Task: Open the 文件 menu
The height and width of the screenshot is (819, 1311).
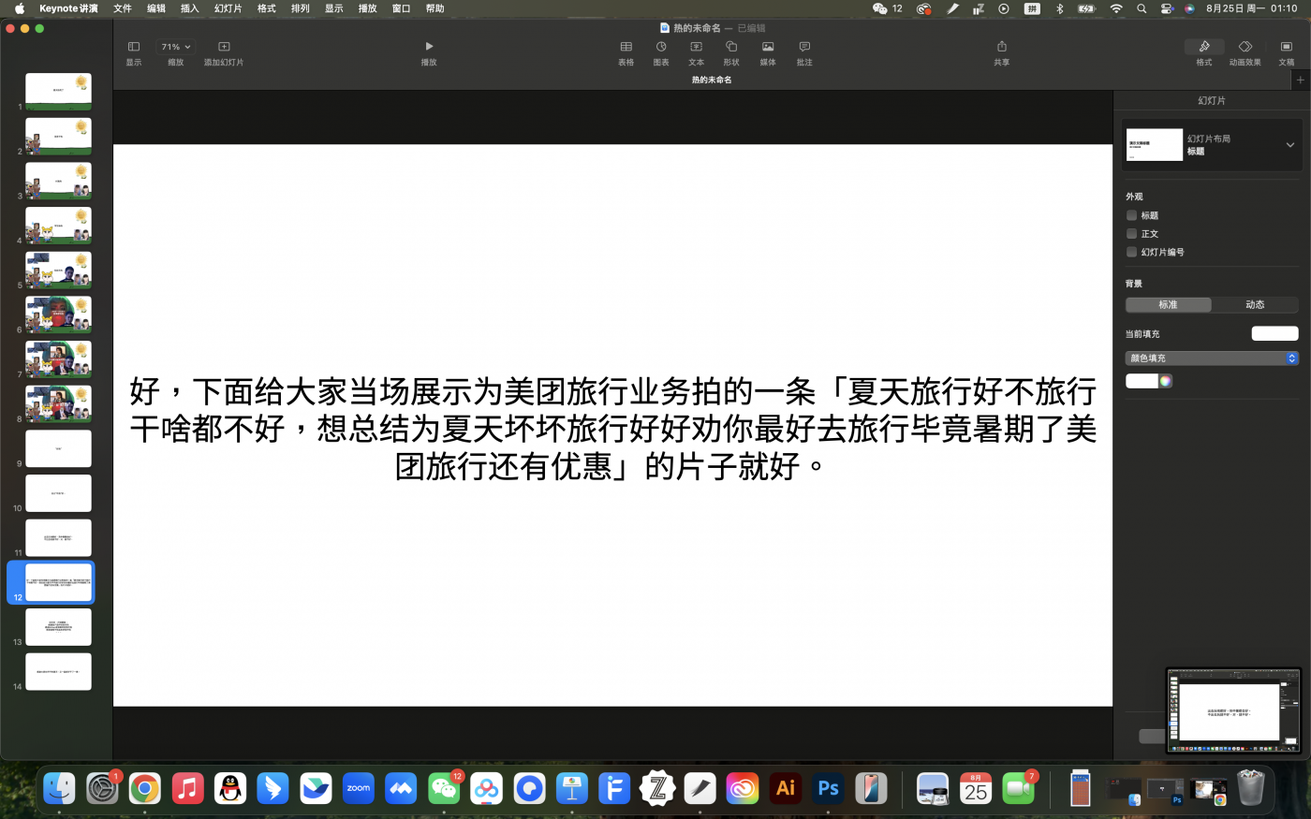Action: click(x=123, y=8)
